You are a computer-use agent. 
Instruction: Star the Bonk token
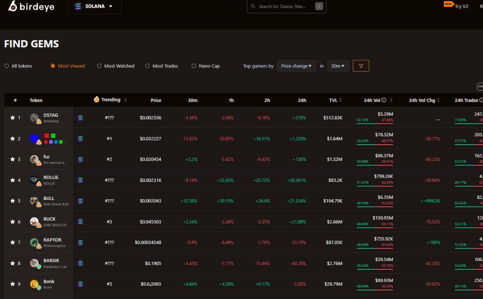[x=12, y=284]
